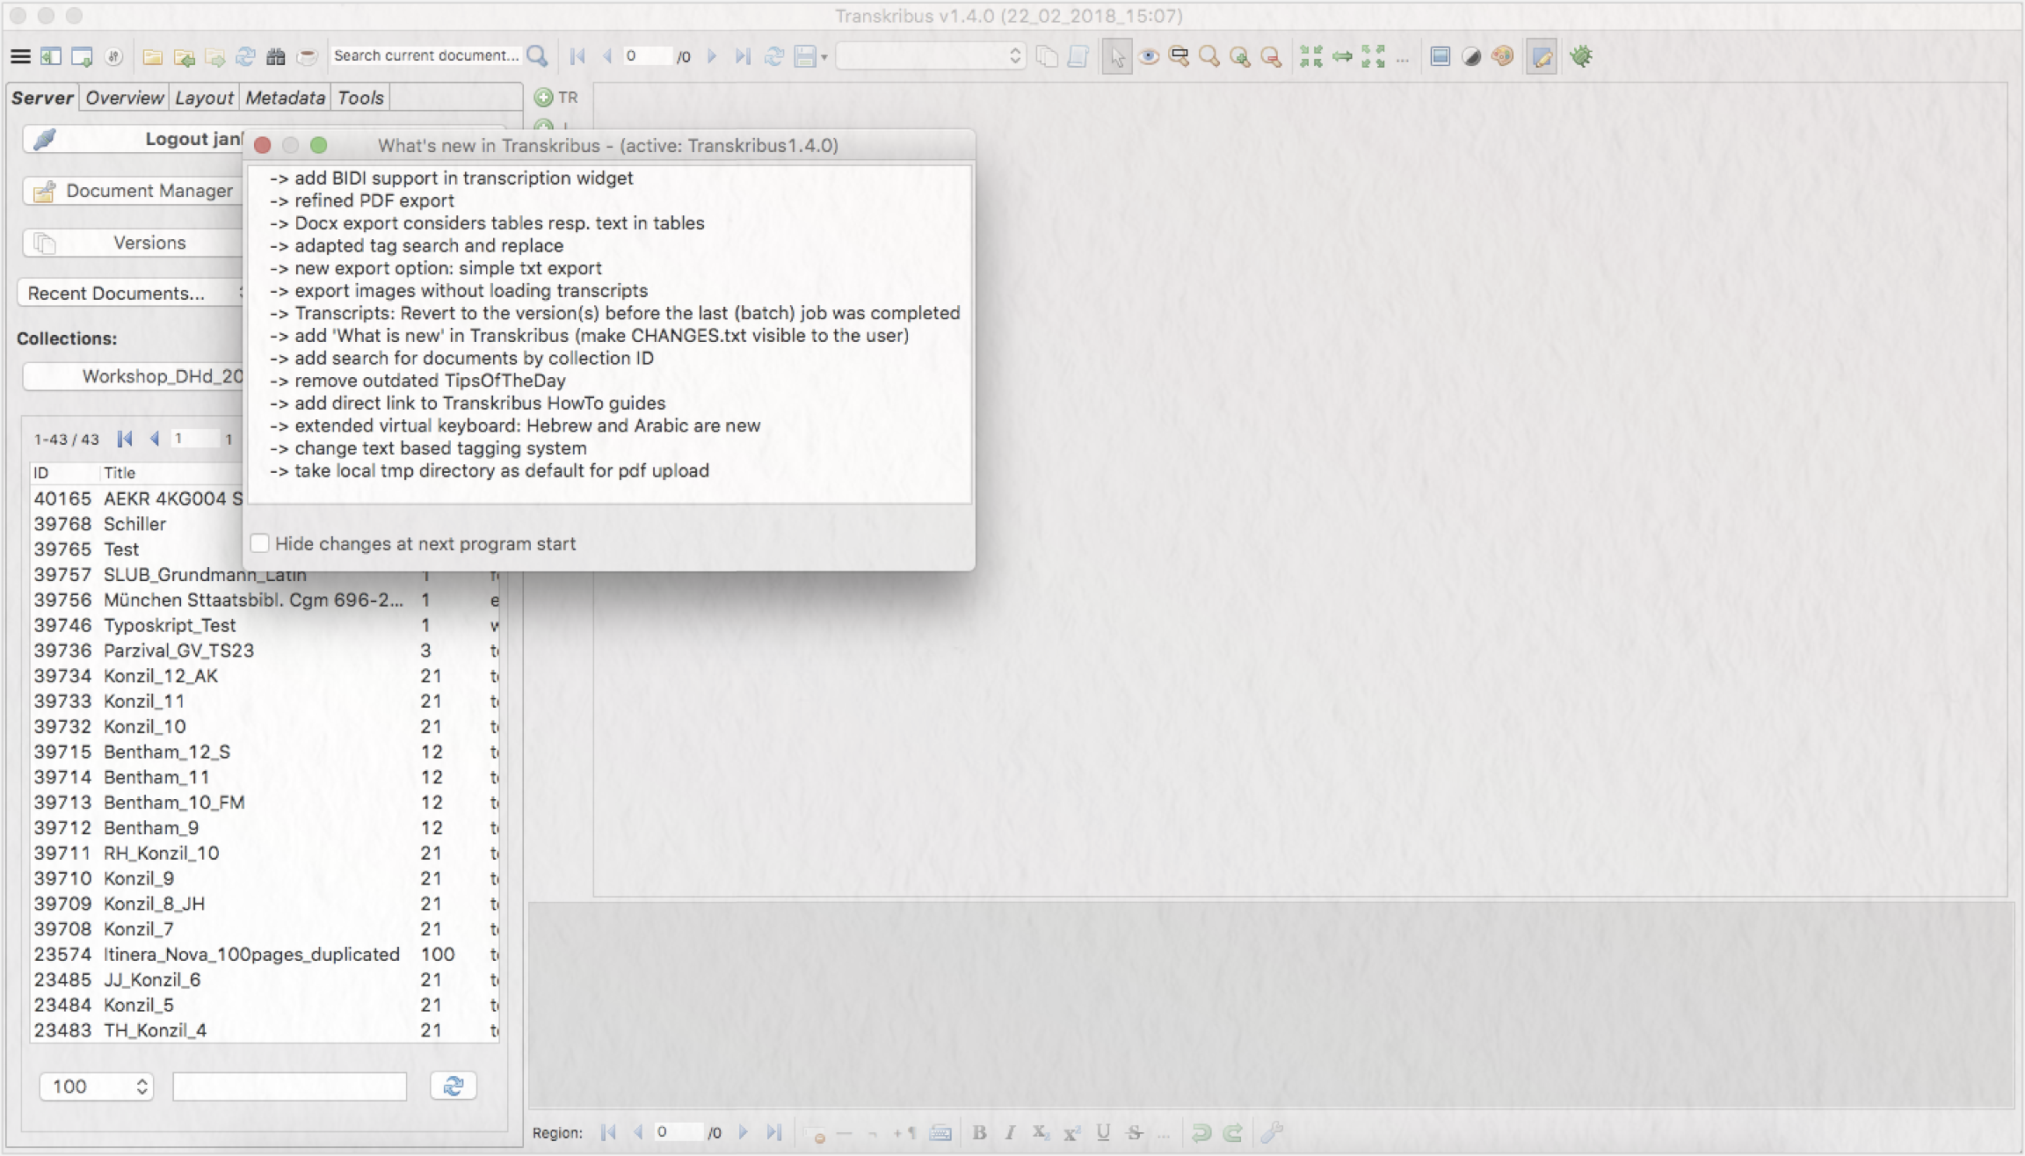Go to previous page in document list pager
2025x1156 pixels.
tap(155, 439)
